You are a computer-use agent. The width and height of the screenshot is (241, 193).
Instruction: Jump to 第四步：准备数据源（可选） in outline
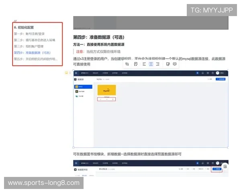pyautogui.click(x=32, y=53)
